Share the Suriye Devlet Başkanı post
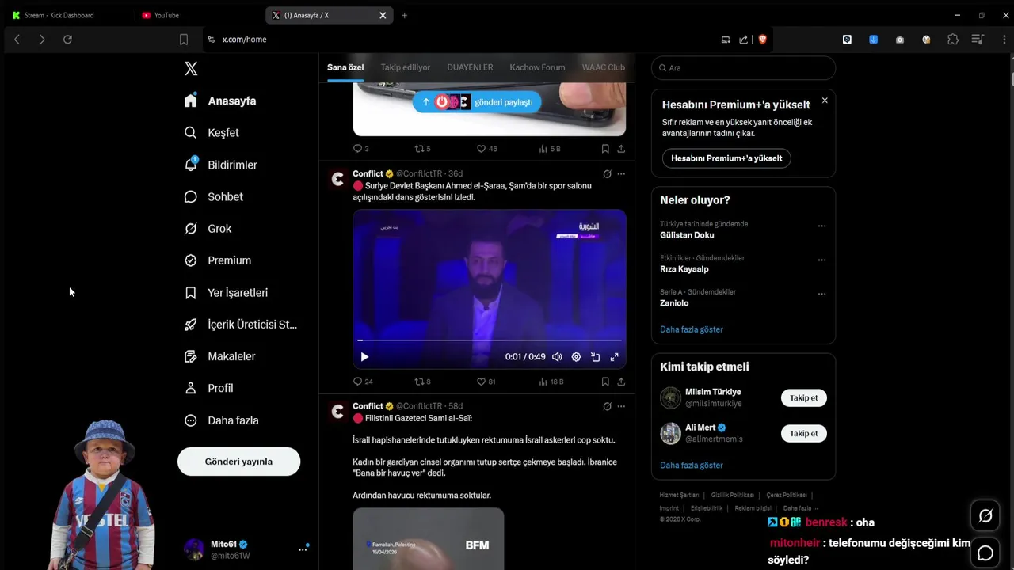The width and height of the screenshot is (1014, 570). click(621, 382)
